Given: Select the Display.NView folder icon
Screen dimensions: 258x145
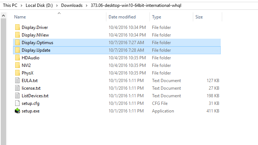Looking at the screenshot, I should [17, 35].
